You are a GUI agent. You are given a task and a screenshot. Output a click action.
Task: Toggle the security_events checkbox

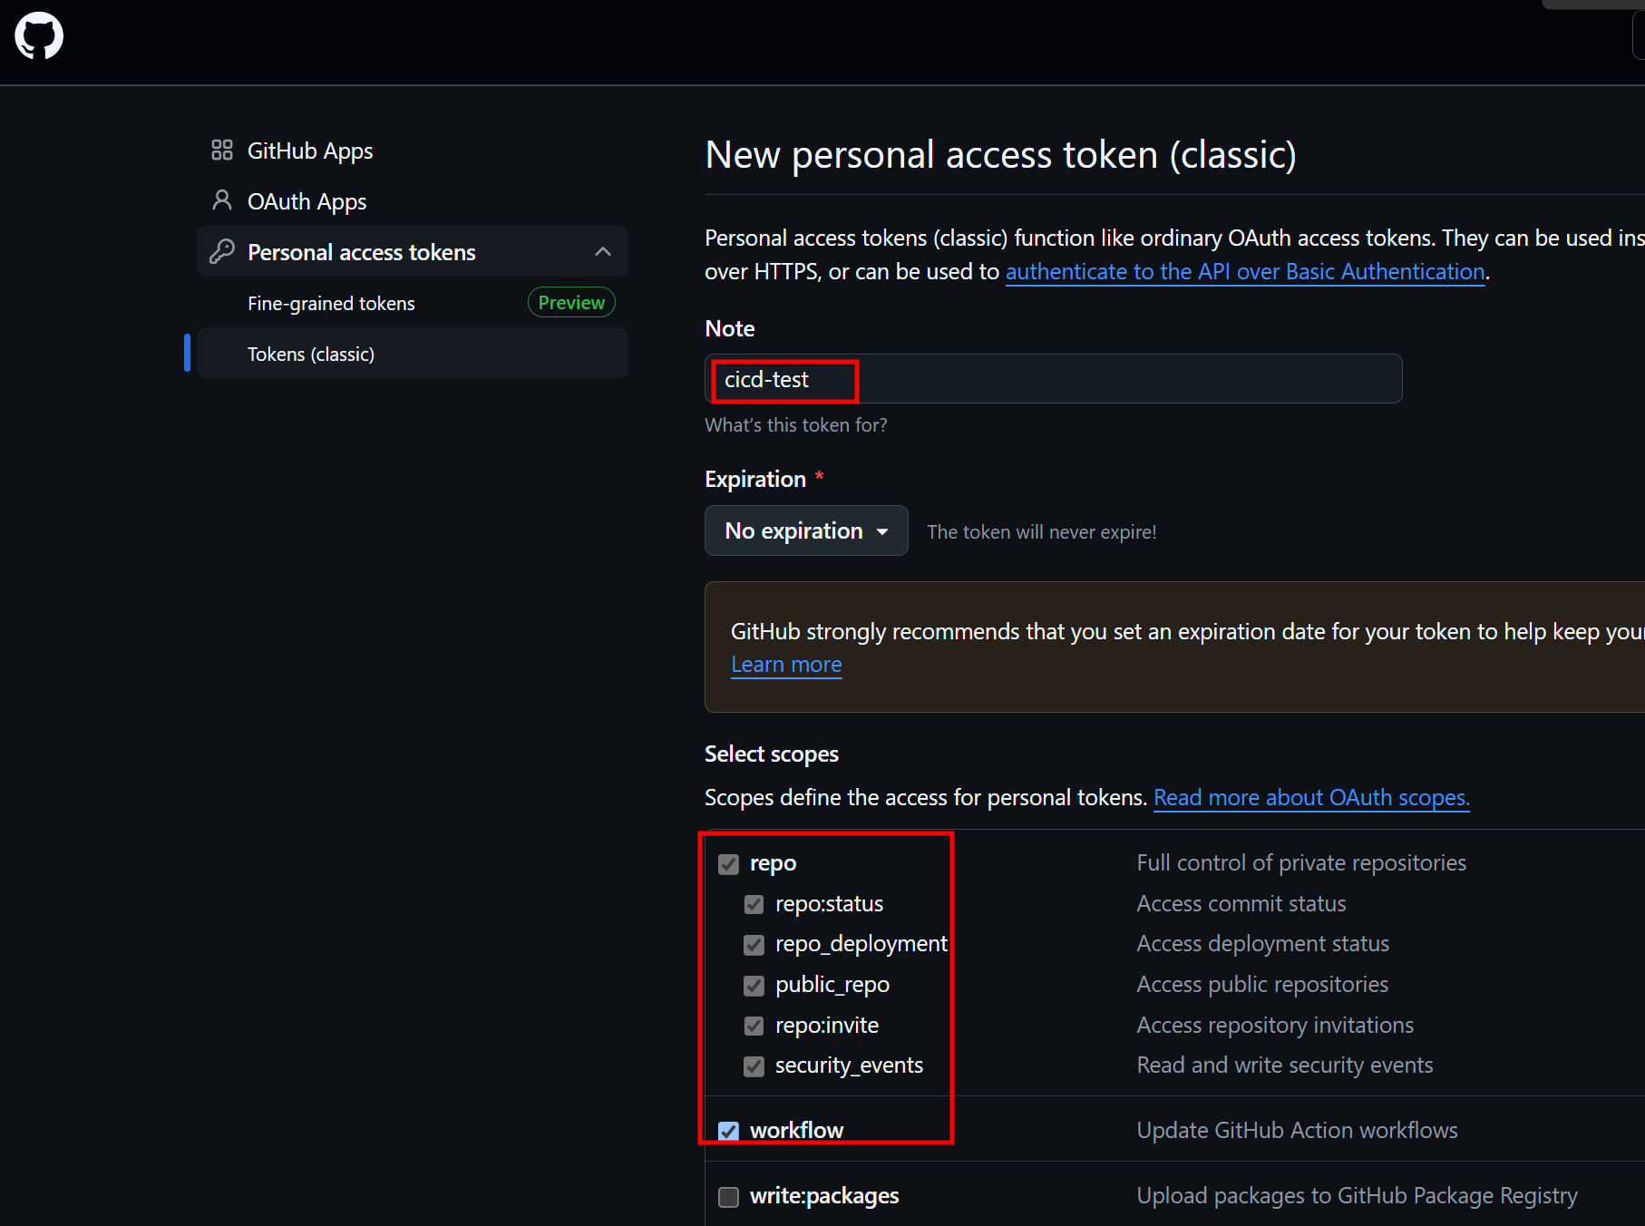click(x=754, y=1066)
